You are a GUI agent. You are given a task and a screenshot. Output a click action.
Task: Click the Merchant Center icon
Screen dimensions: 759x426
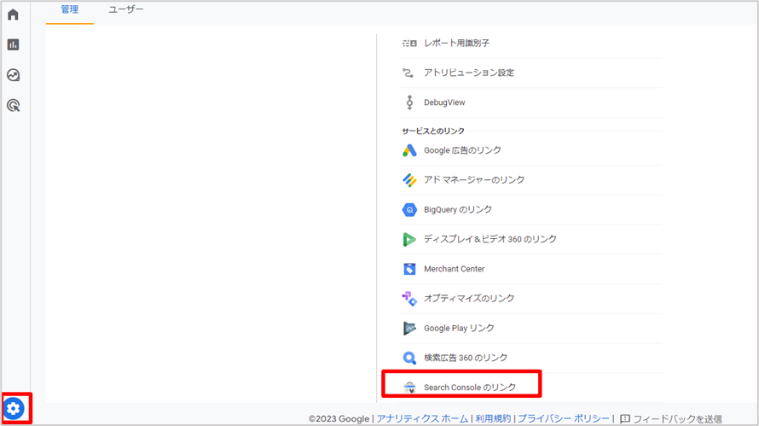point(409,269)
